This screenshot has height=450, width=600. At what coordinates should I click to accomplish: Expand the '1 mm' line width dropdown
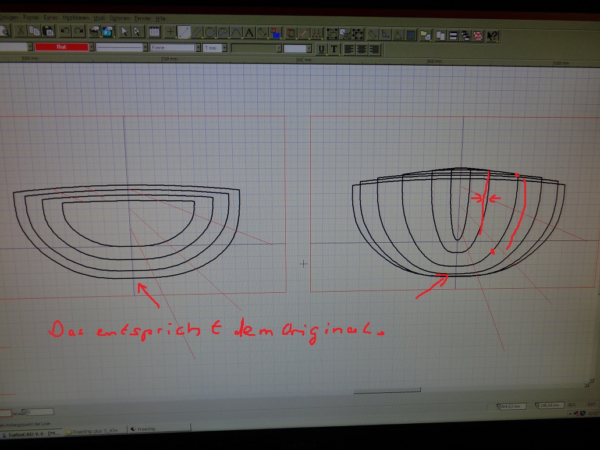pyautogui.click(x=224, y=48)
